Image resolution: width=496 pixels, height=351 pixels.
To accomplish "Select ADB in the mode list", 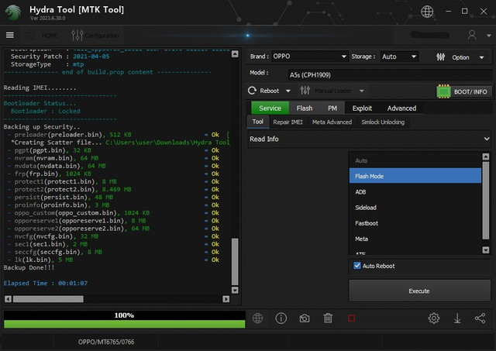I will (x=415, y=192).
